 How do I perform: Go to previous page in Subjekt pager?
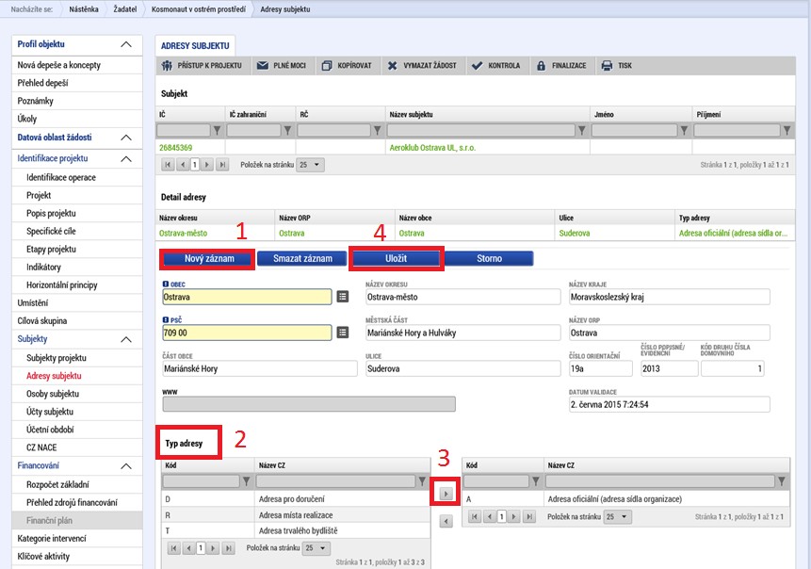point(183,165)
